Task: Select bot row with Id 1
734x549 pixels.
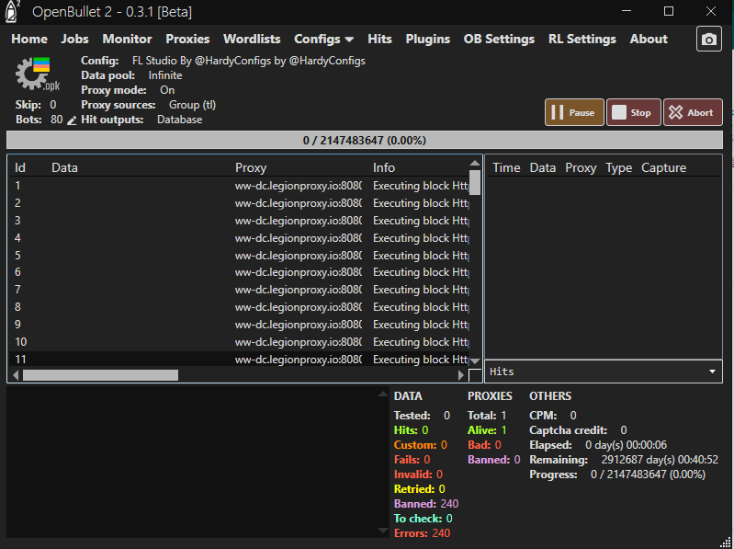Action: point(239,186)
